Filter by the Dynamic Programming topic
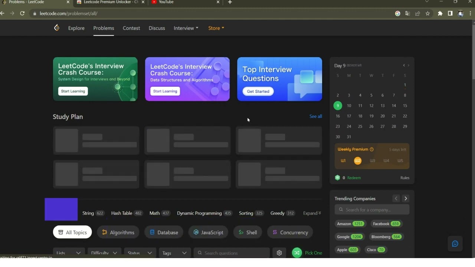The width and height of the screenshot is (475, 267). pyautogui.click(x=204, y=213)
